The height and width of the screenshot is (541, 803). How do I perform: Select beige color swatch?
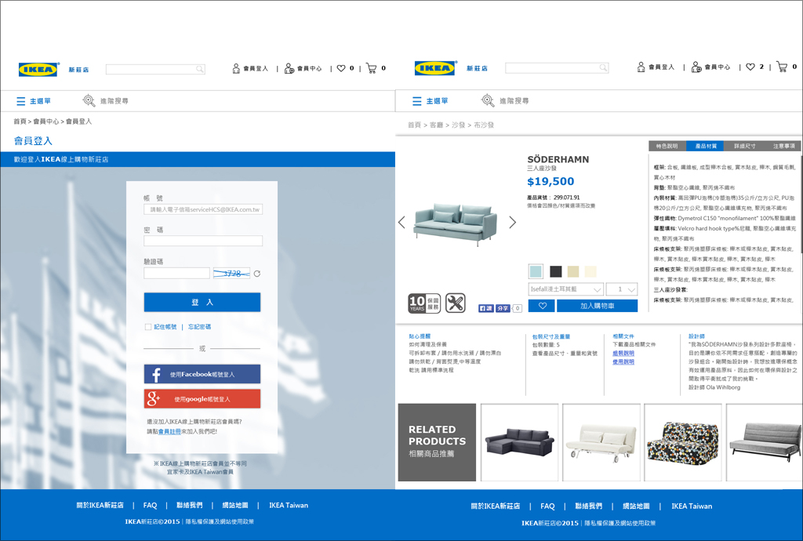[x=573, y=271]
